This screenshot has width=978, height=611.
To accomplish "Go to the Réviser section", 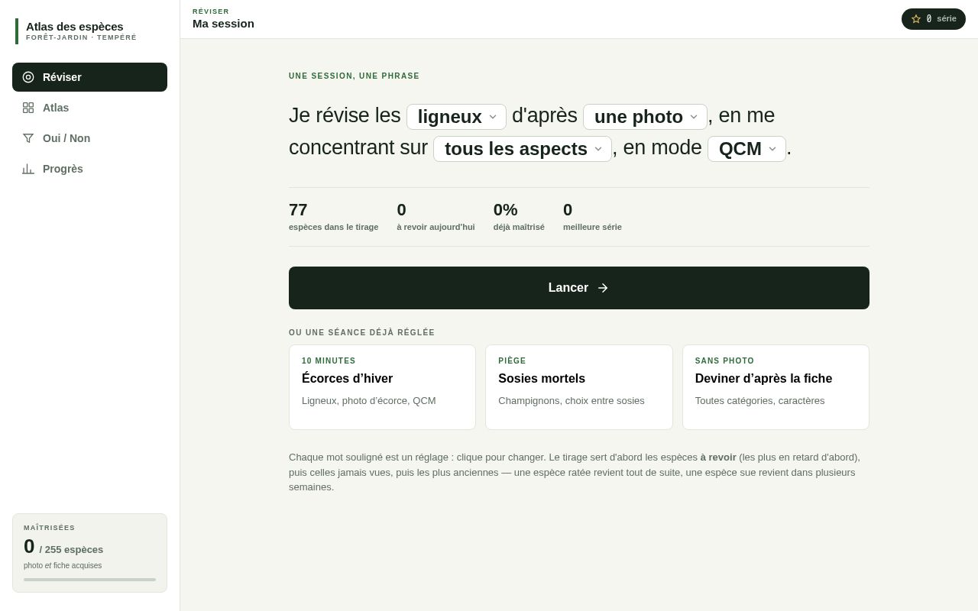I will 89,77.
